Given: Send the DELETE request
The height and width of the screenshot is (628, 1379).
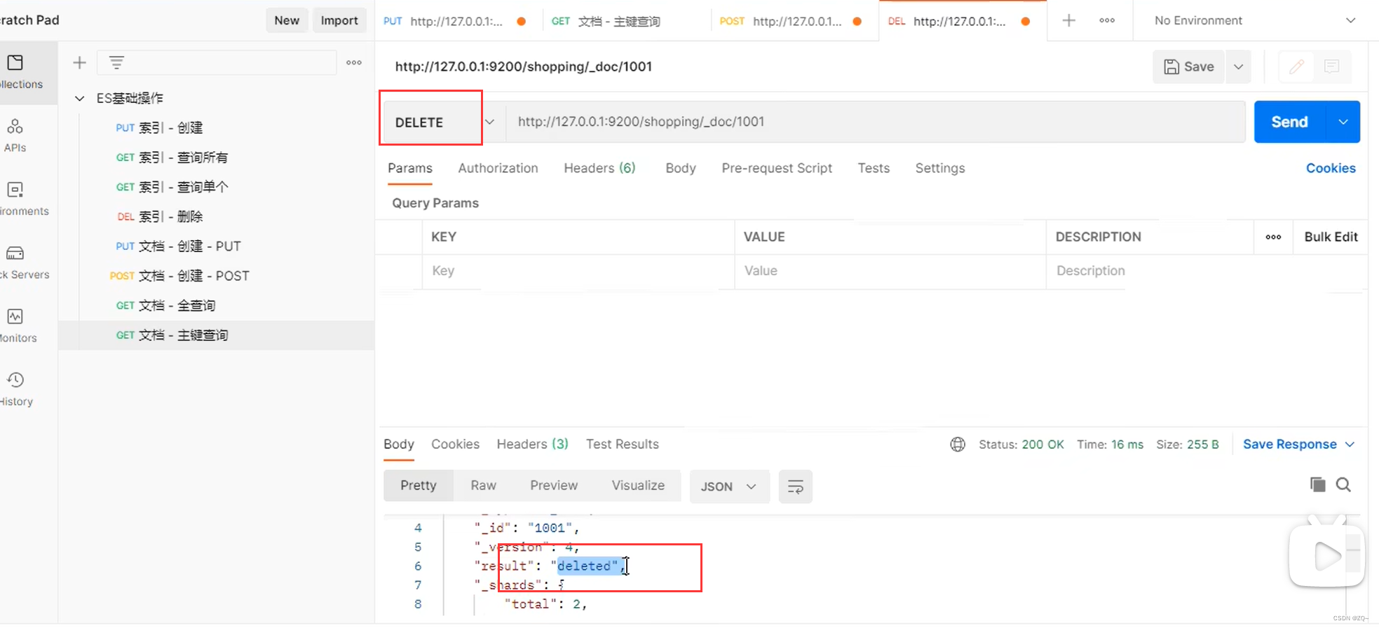Looking at the screenshot, I should tap(1289, 122).
